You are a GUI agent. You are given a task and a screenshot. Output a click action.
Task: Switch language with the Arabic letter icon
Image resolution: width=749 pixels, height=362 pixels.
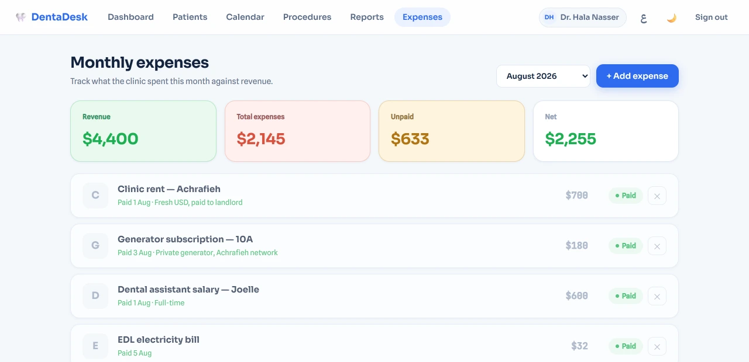click(644, 18)
